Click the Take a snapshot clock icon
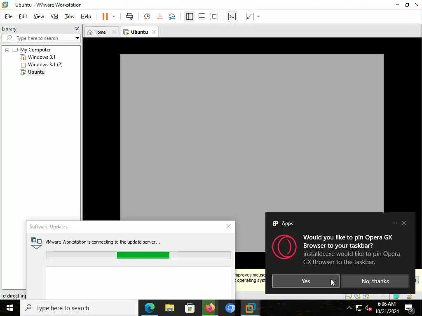Viewport: 422px width, 316px height. (x=147, y=16)
